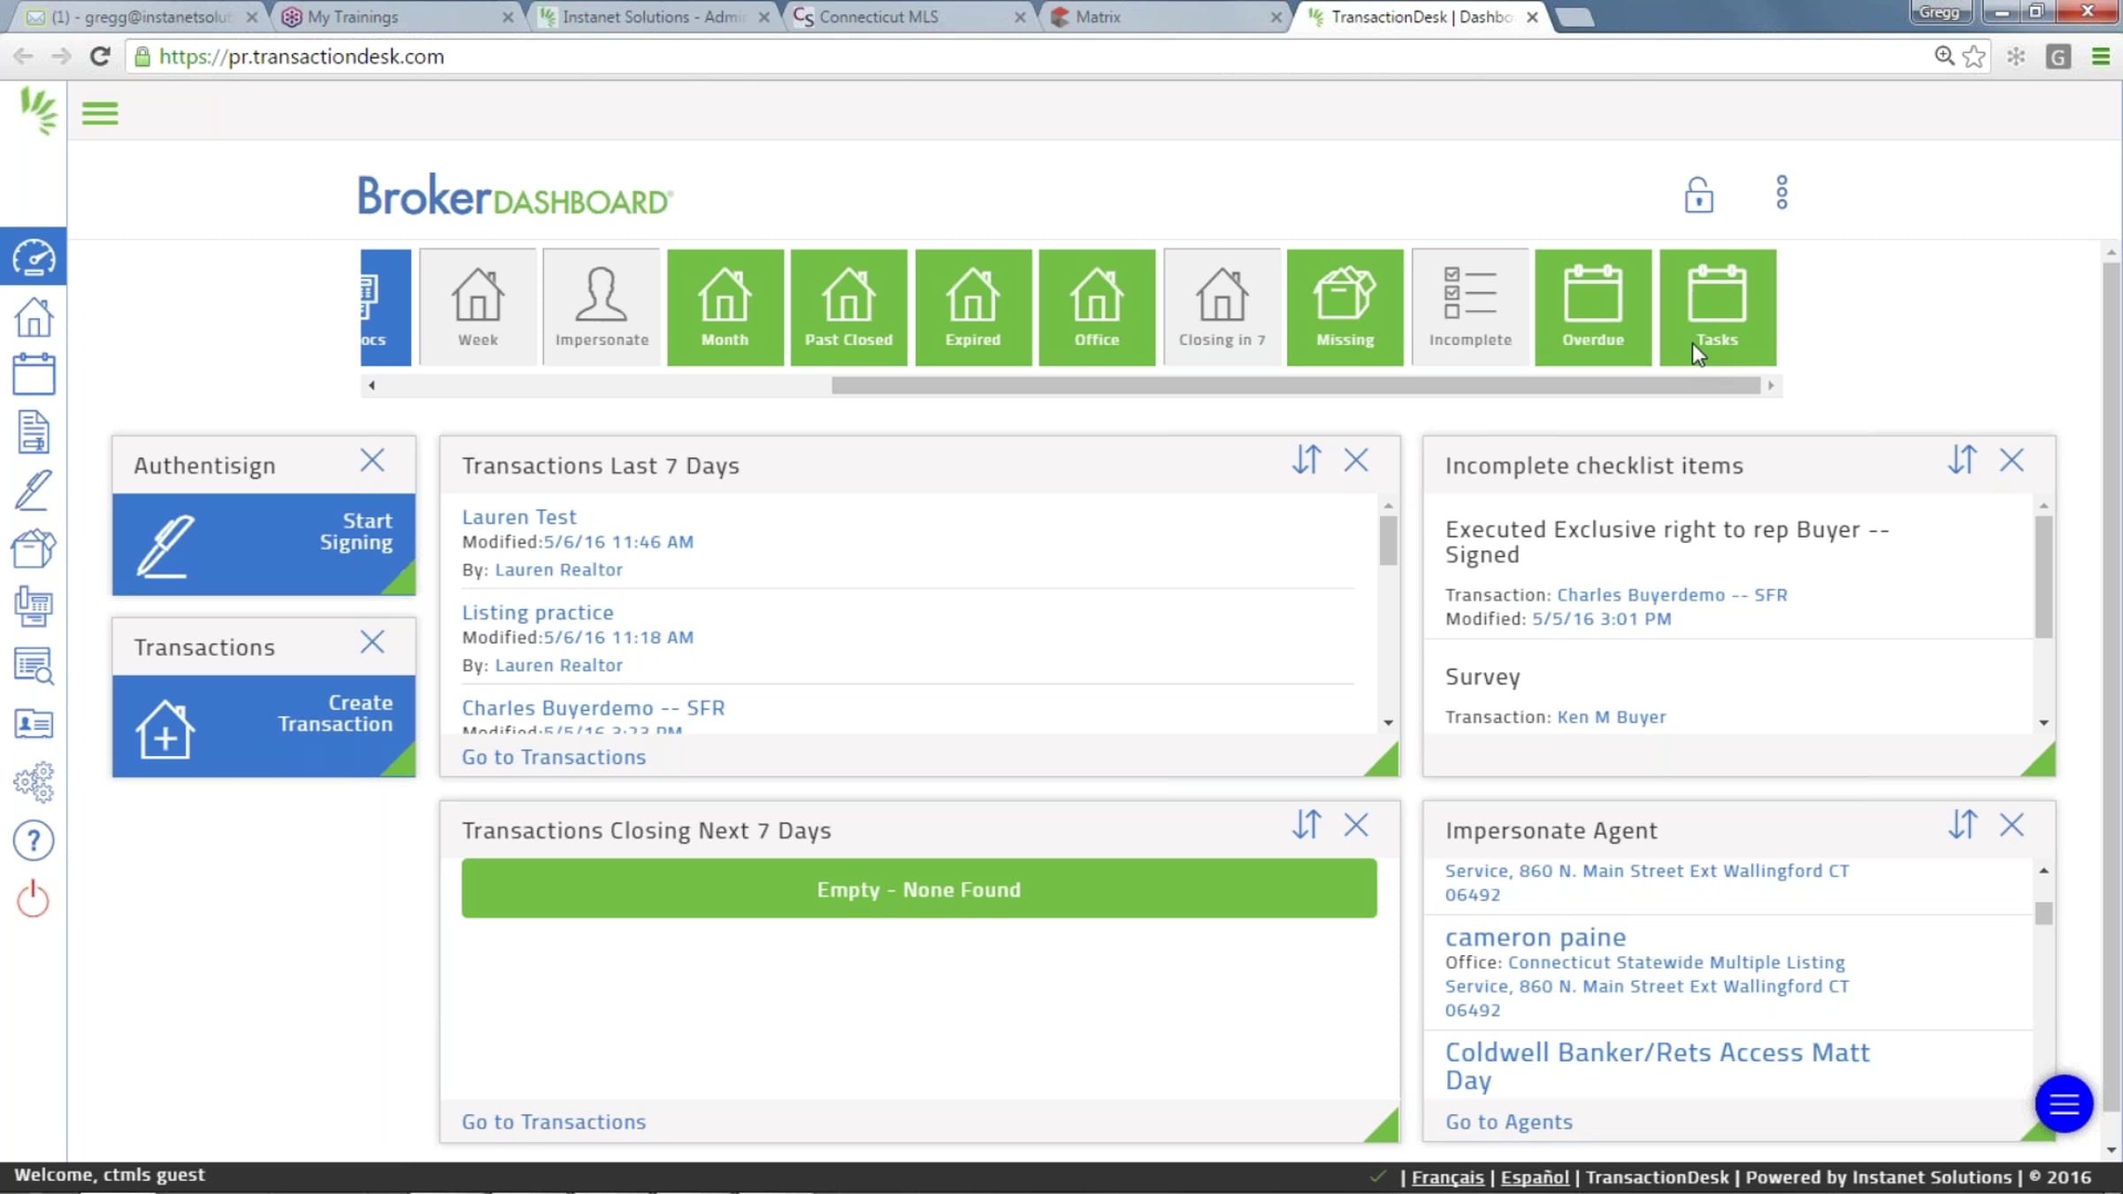The width and height of the screenshot is (2123, 1194).
Task: Open the vertical three-dots options menu
Action: tap(1782, 192)
